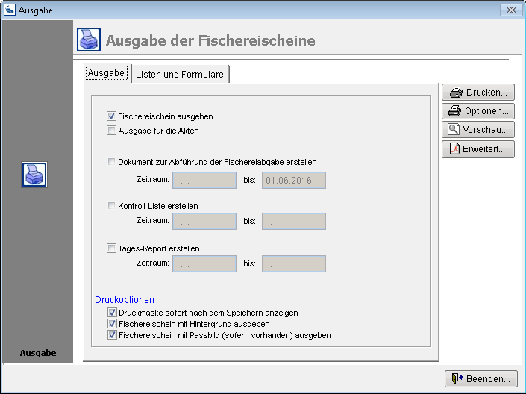The width and height of the screenshot is (526, 394).
Task: Select the Ausgabe tab
Action: pyautogui.click(x=106, y=73)
